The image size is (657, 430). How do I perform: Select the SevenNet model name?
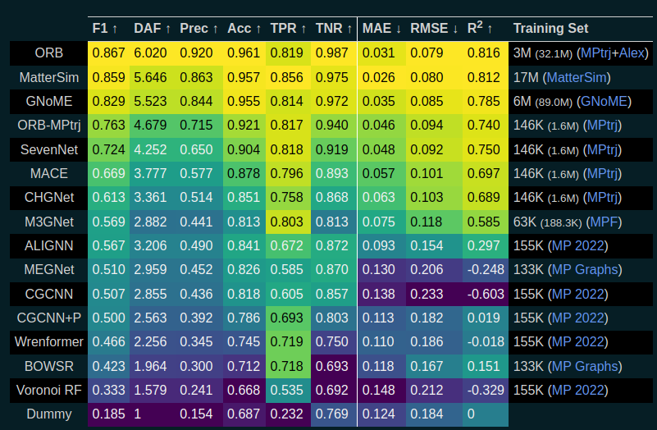point(49,149)
